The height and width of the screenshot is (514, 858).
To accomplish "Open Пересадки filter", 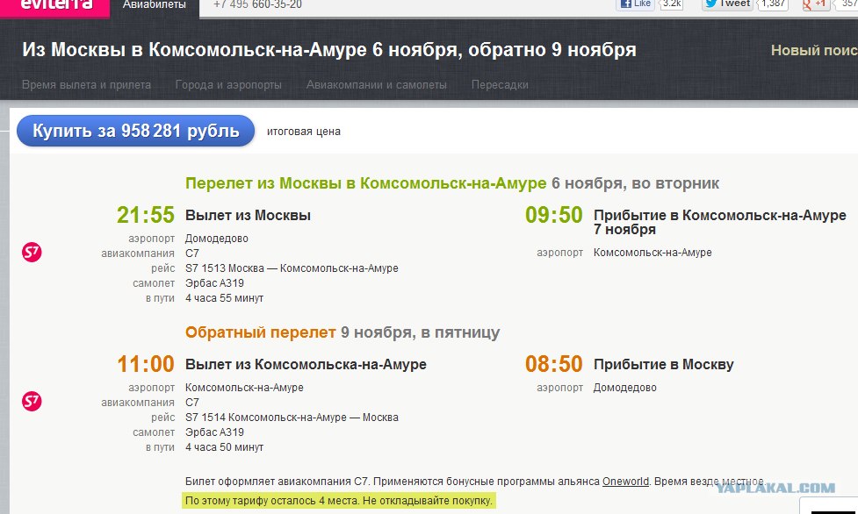I will point(500,85).
